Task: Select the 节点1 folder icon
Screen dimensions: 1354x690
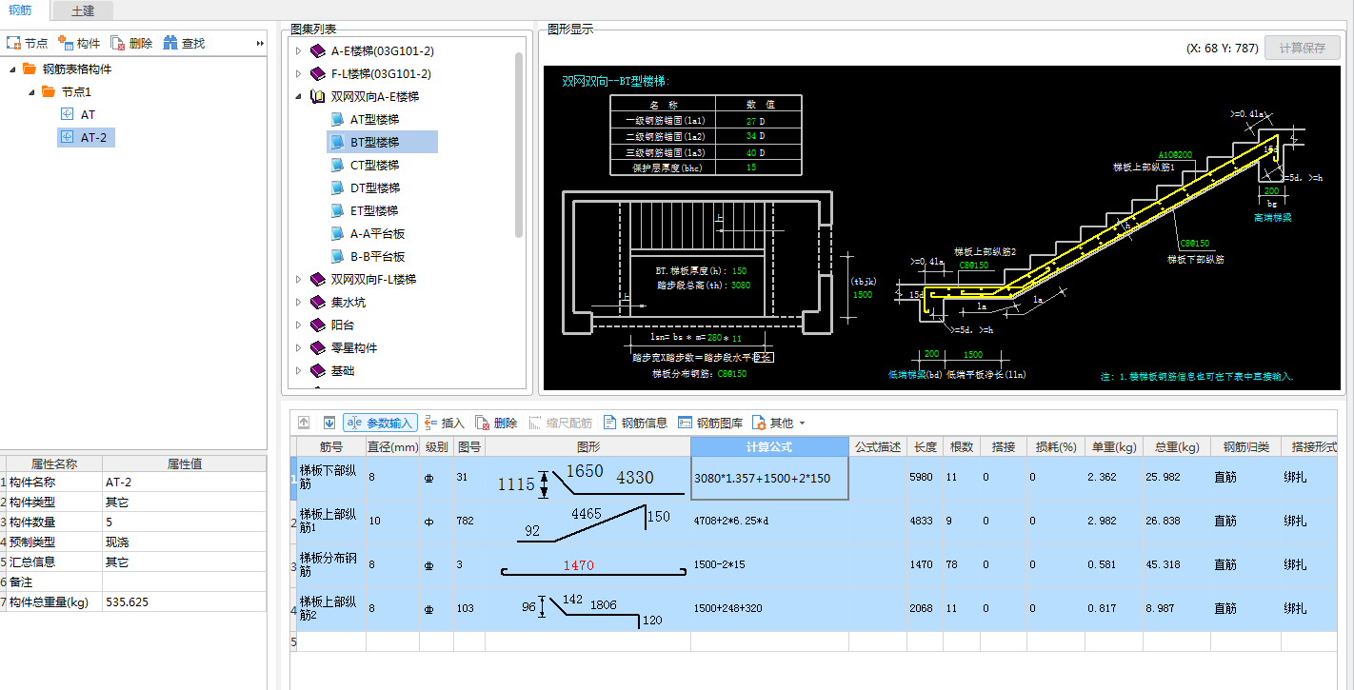Action: pos(49,91)
